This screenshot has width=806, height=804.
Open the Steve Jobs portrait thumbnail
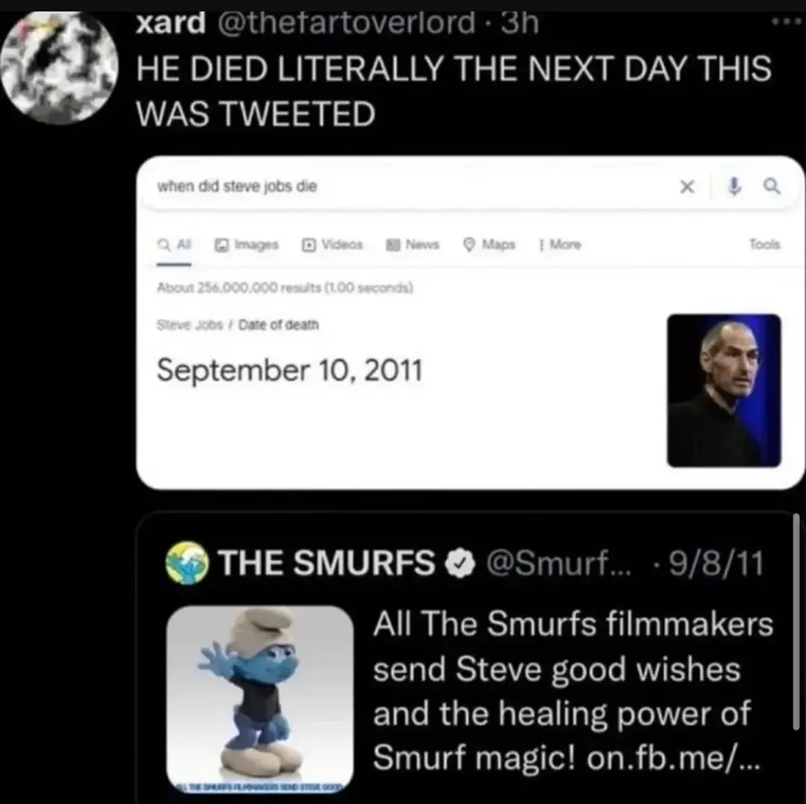point(724,390)
